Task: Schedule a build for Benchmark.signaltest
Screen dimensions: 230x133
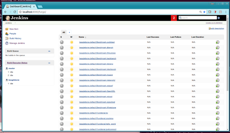Action: (217, 102)
